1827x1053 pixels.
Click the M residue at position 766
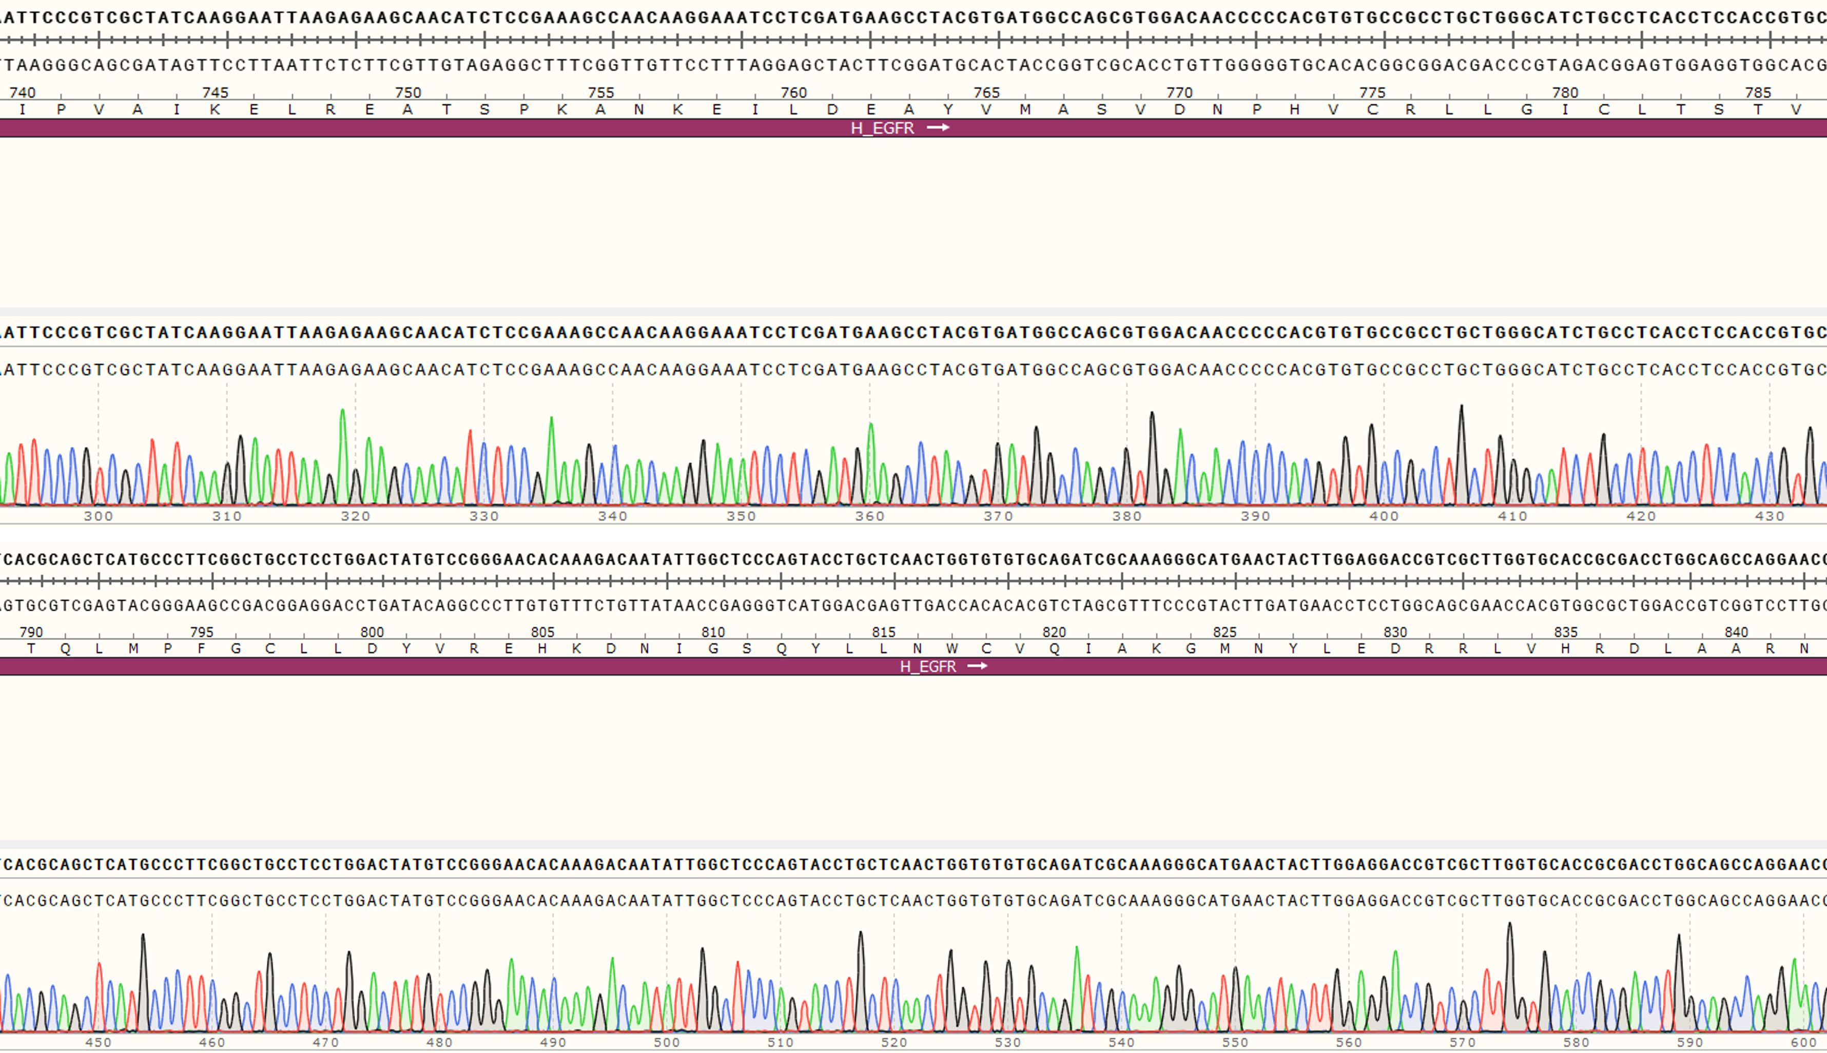click(x=1025, y=110)
